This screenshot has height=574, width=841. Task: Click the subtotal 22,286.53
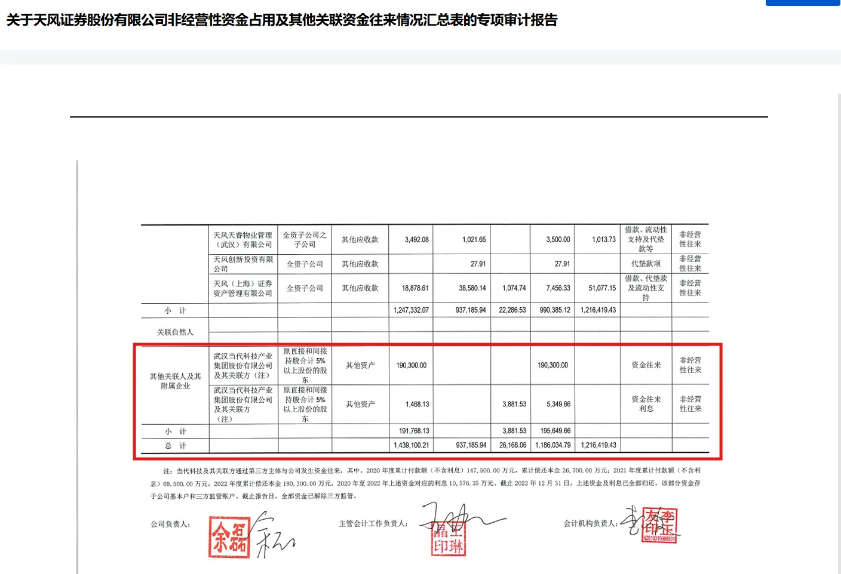pyautogui.click(x=512, y=310)
